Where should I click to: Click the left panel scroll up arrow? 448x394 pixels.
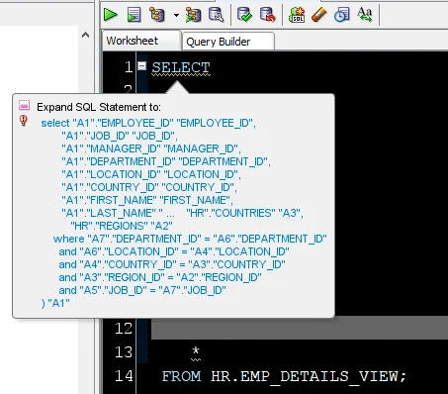tap(85, 35)
